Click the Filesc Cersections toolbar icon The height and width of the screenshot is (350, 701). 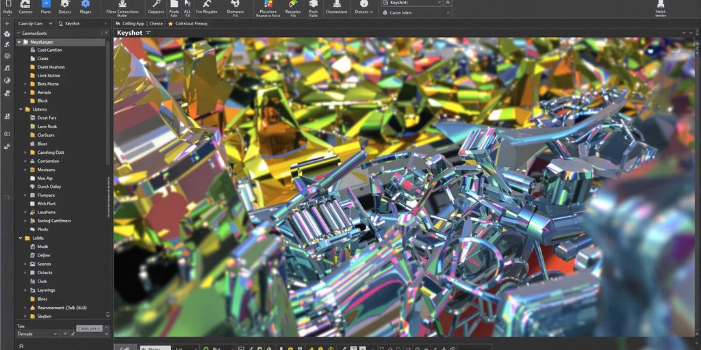point(123,4)
